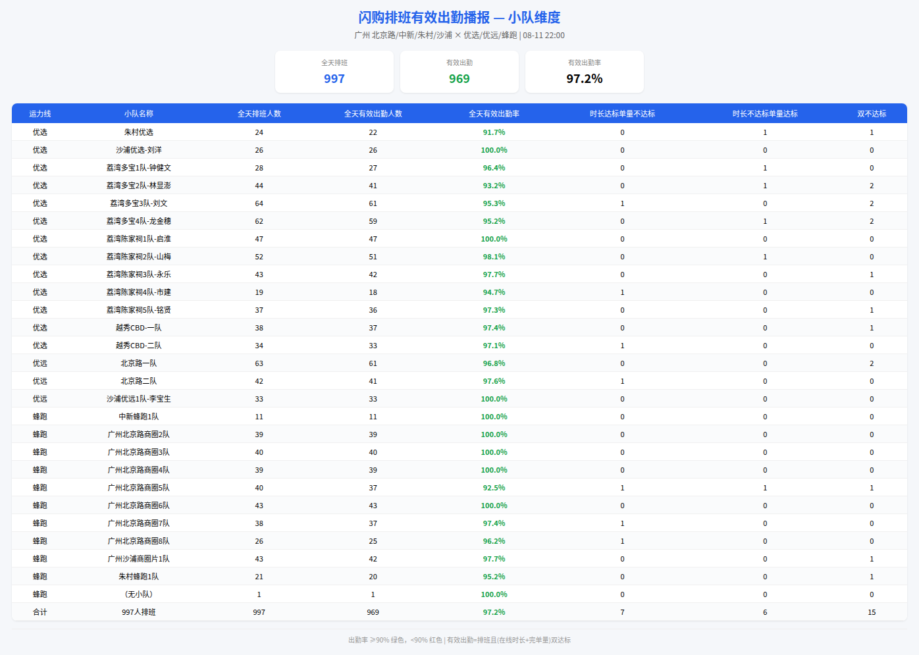The width and height of the screenshot is (919, 655).
Task: Click the 合计 cell in the total row
Action: click(40, 612)
